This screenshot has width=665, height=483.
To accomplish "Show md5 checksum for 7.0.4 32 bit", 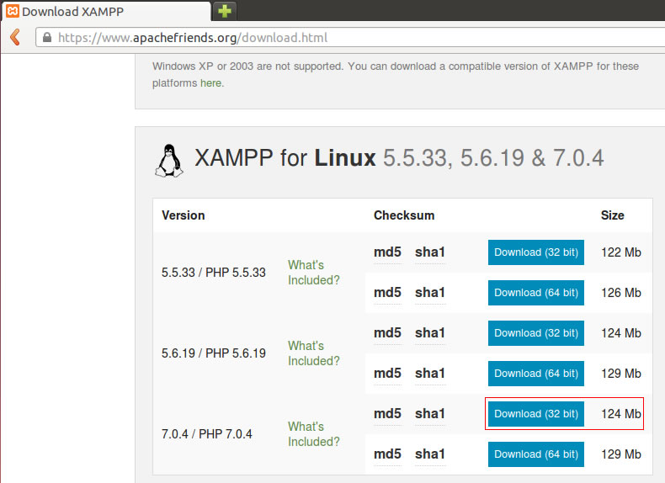I will tap(387, 414).
